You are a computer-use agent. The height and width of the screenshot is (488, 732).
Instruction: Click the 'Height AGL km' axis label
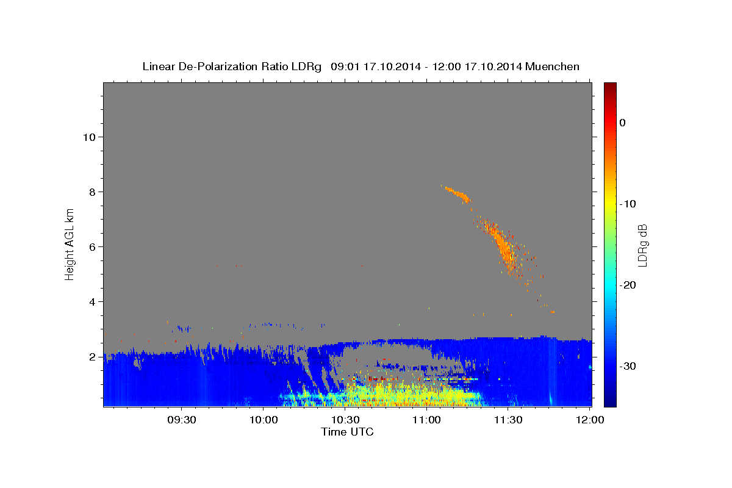(70, 243)
